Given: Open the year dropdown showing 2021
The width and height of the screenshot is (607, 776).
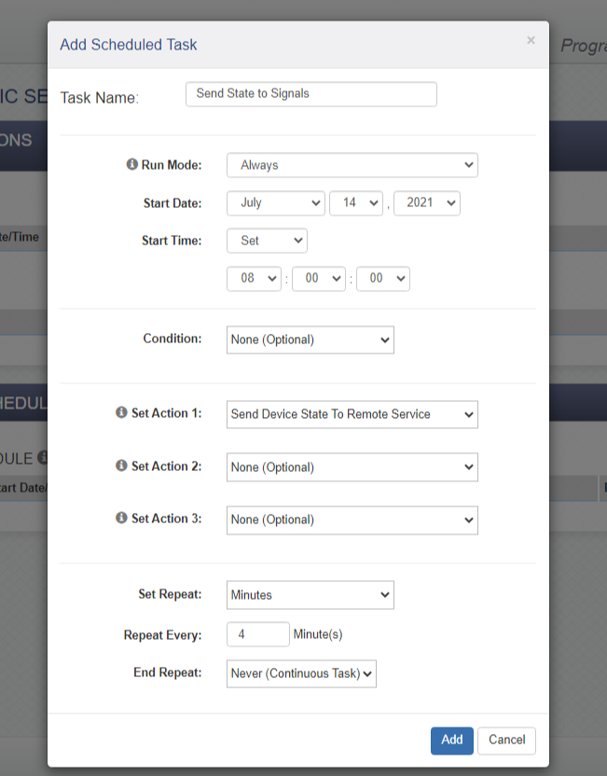Looking at the screenshot, I should coord(427,202).
